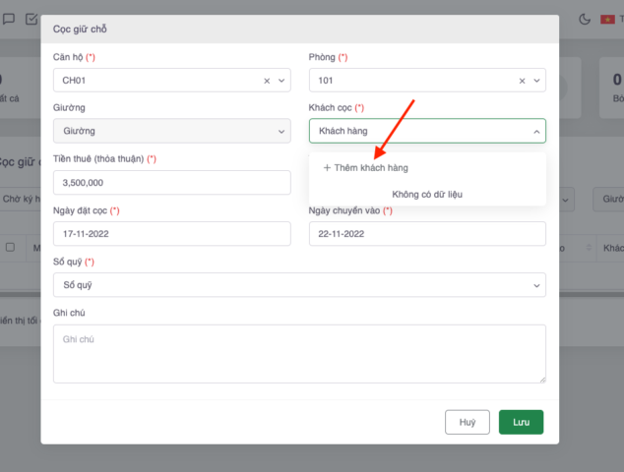Click the plus icon beside Thêm khách hàng
624x472 pixels.
pyautogui.click(x=327, y=168)
